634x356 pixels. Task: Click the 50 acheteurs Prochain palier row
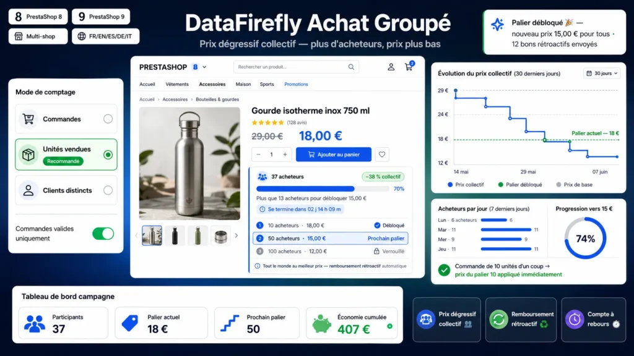331,238
